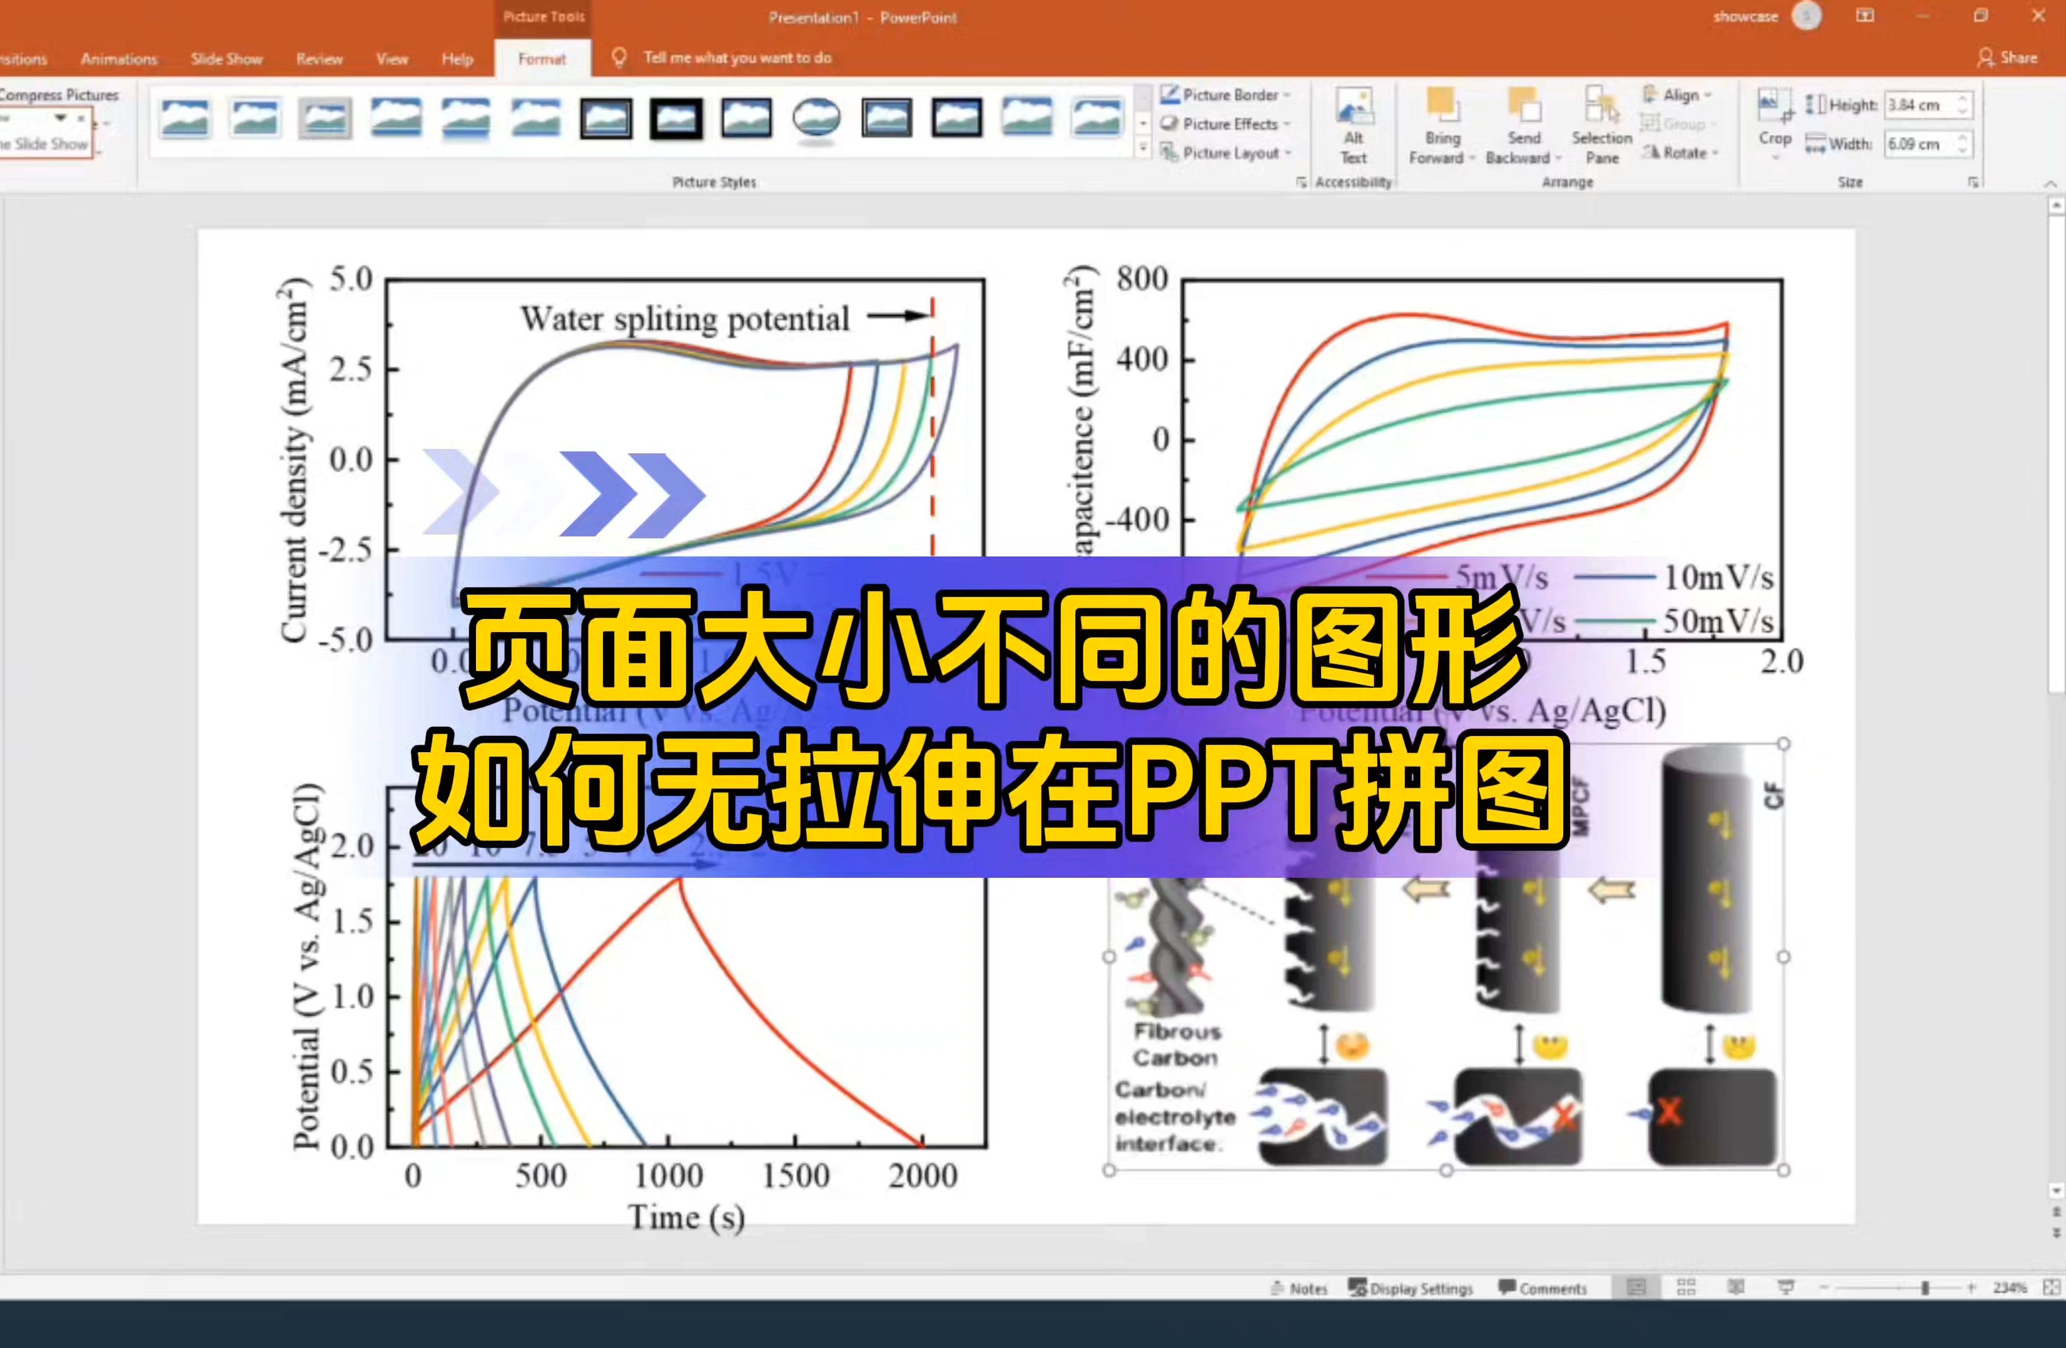This screenshot has width=2066, height=1348.
Task: Toggle the Comments pane
Action: point(1542,1288)
